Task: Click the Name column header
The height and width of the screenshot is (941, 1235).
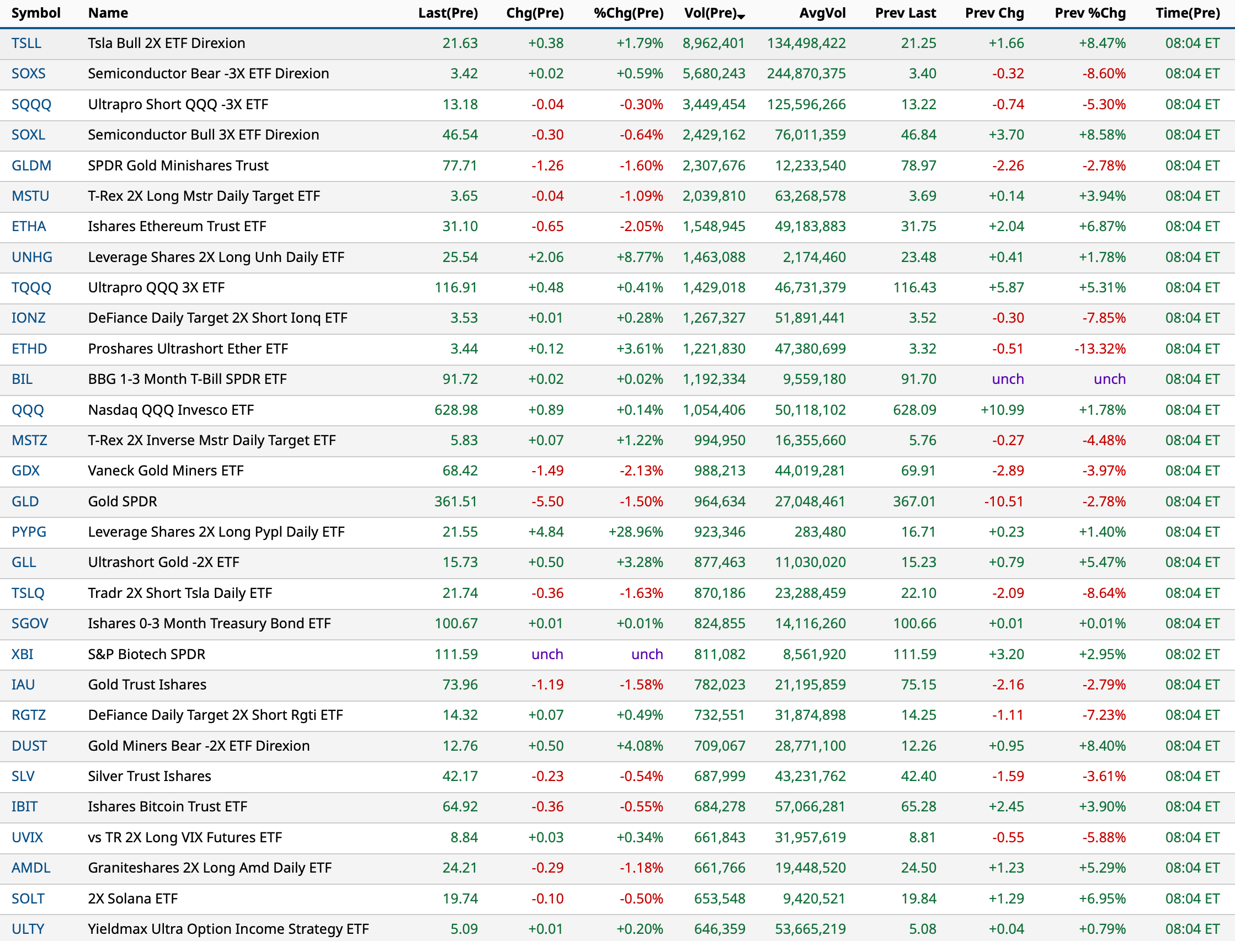Action: click(x=108, y=13)
